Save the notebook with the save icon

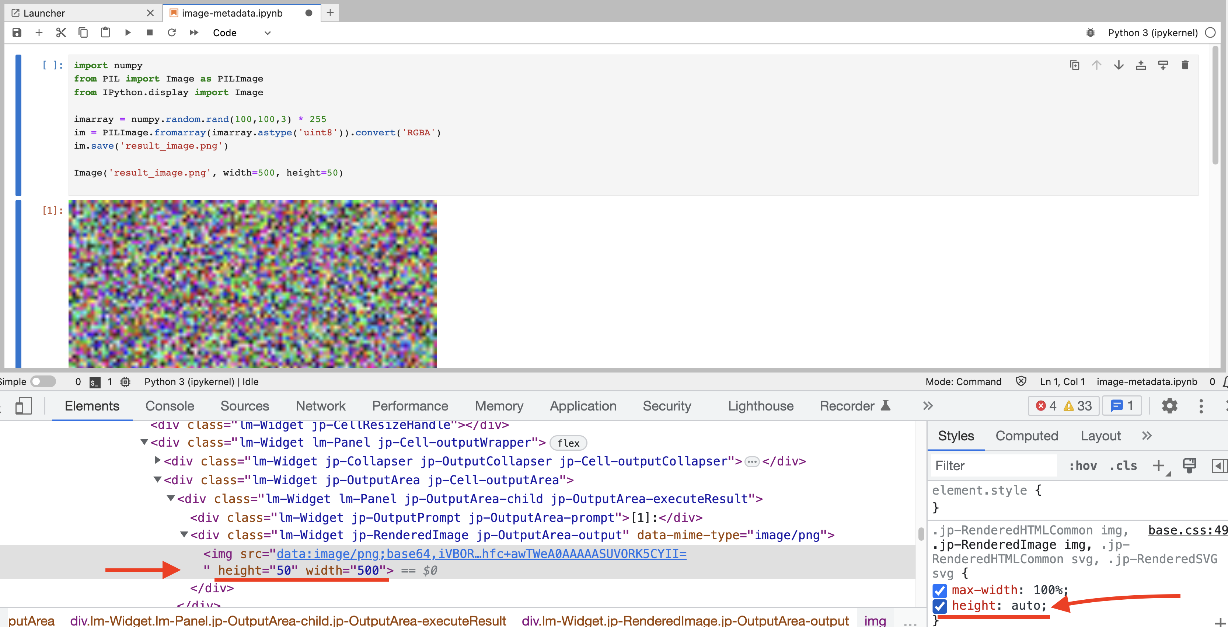(x=17, y=32)
